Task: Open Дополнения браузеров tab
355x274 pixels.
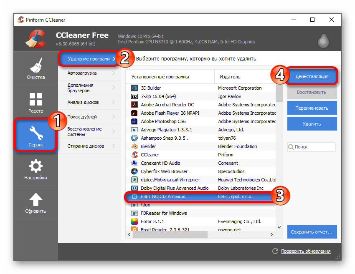Action: click(x=89, y=88)
